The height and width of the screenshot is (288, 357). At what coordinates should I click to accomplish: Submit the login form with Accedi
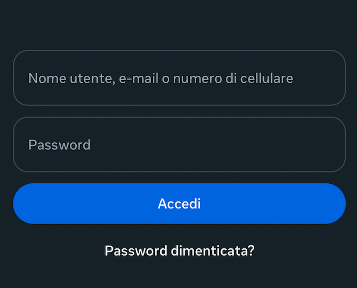coord(179,204)
